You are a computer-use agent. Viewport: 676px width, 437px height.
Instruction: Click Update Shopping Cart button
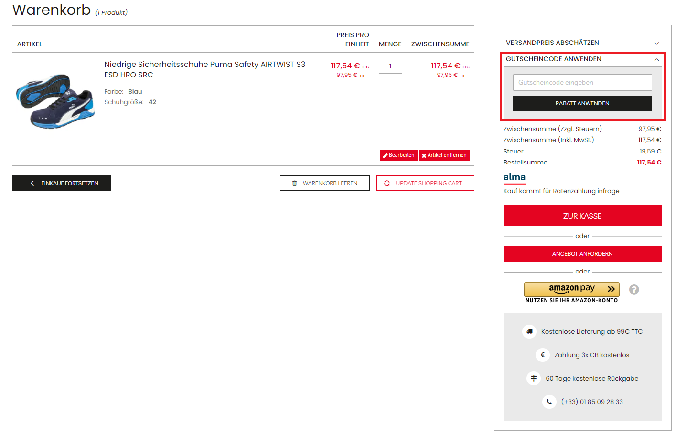[x=425, y=183]
